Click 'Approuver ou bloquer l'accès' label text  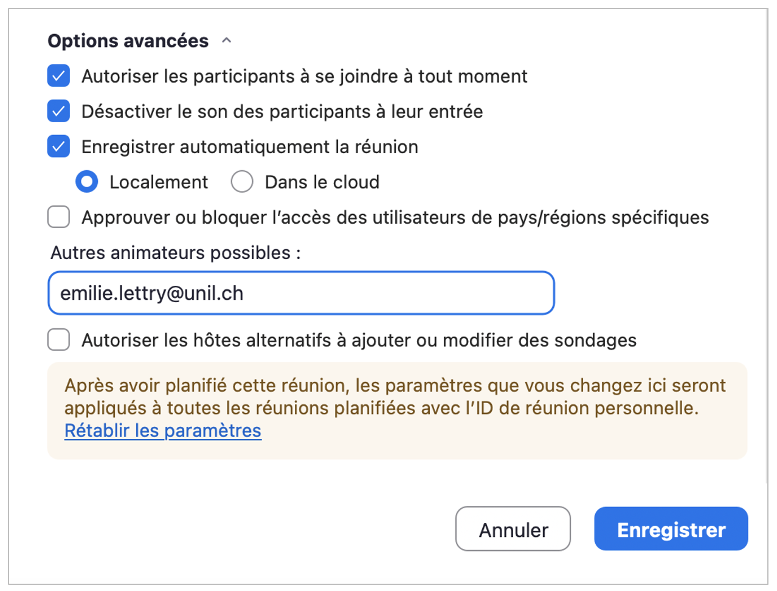coord(395,217)
